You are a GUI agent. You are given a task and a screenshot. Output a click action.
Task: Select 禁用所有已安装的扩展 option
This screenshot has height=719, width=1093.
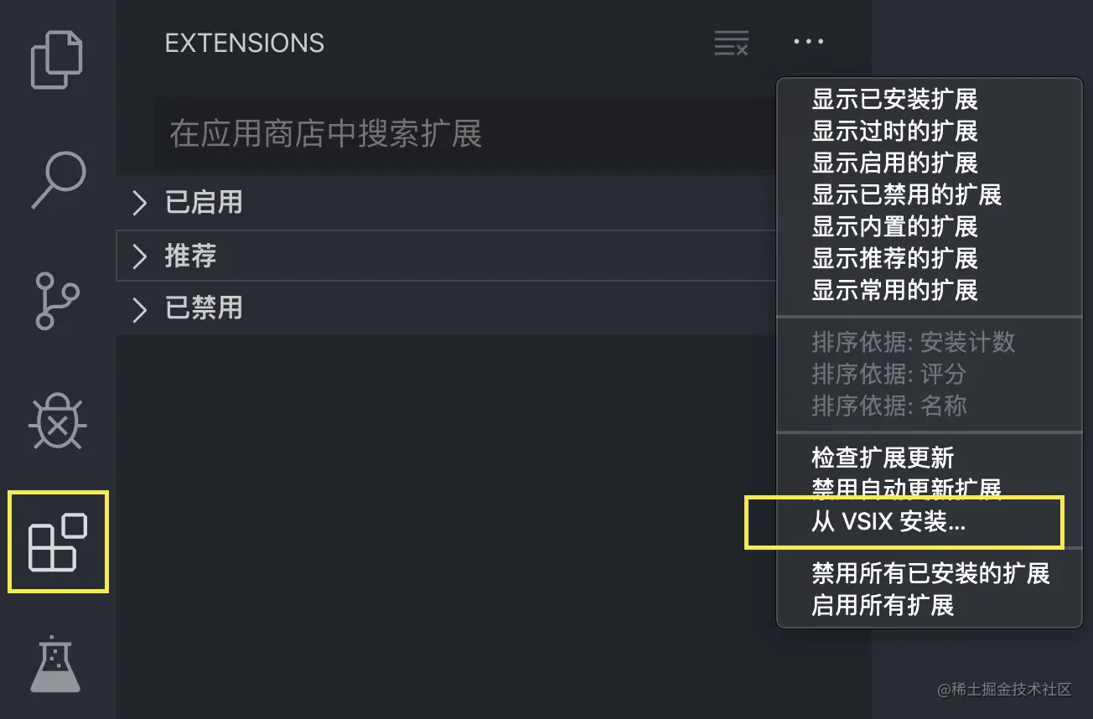[930, 573]
